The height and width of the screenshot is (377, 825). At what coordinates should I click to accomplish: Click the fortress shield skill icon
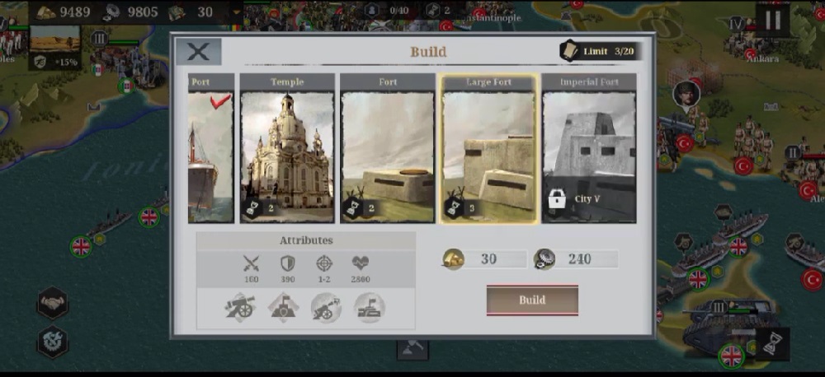coord(283,308)
